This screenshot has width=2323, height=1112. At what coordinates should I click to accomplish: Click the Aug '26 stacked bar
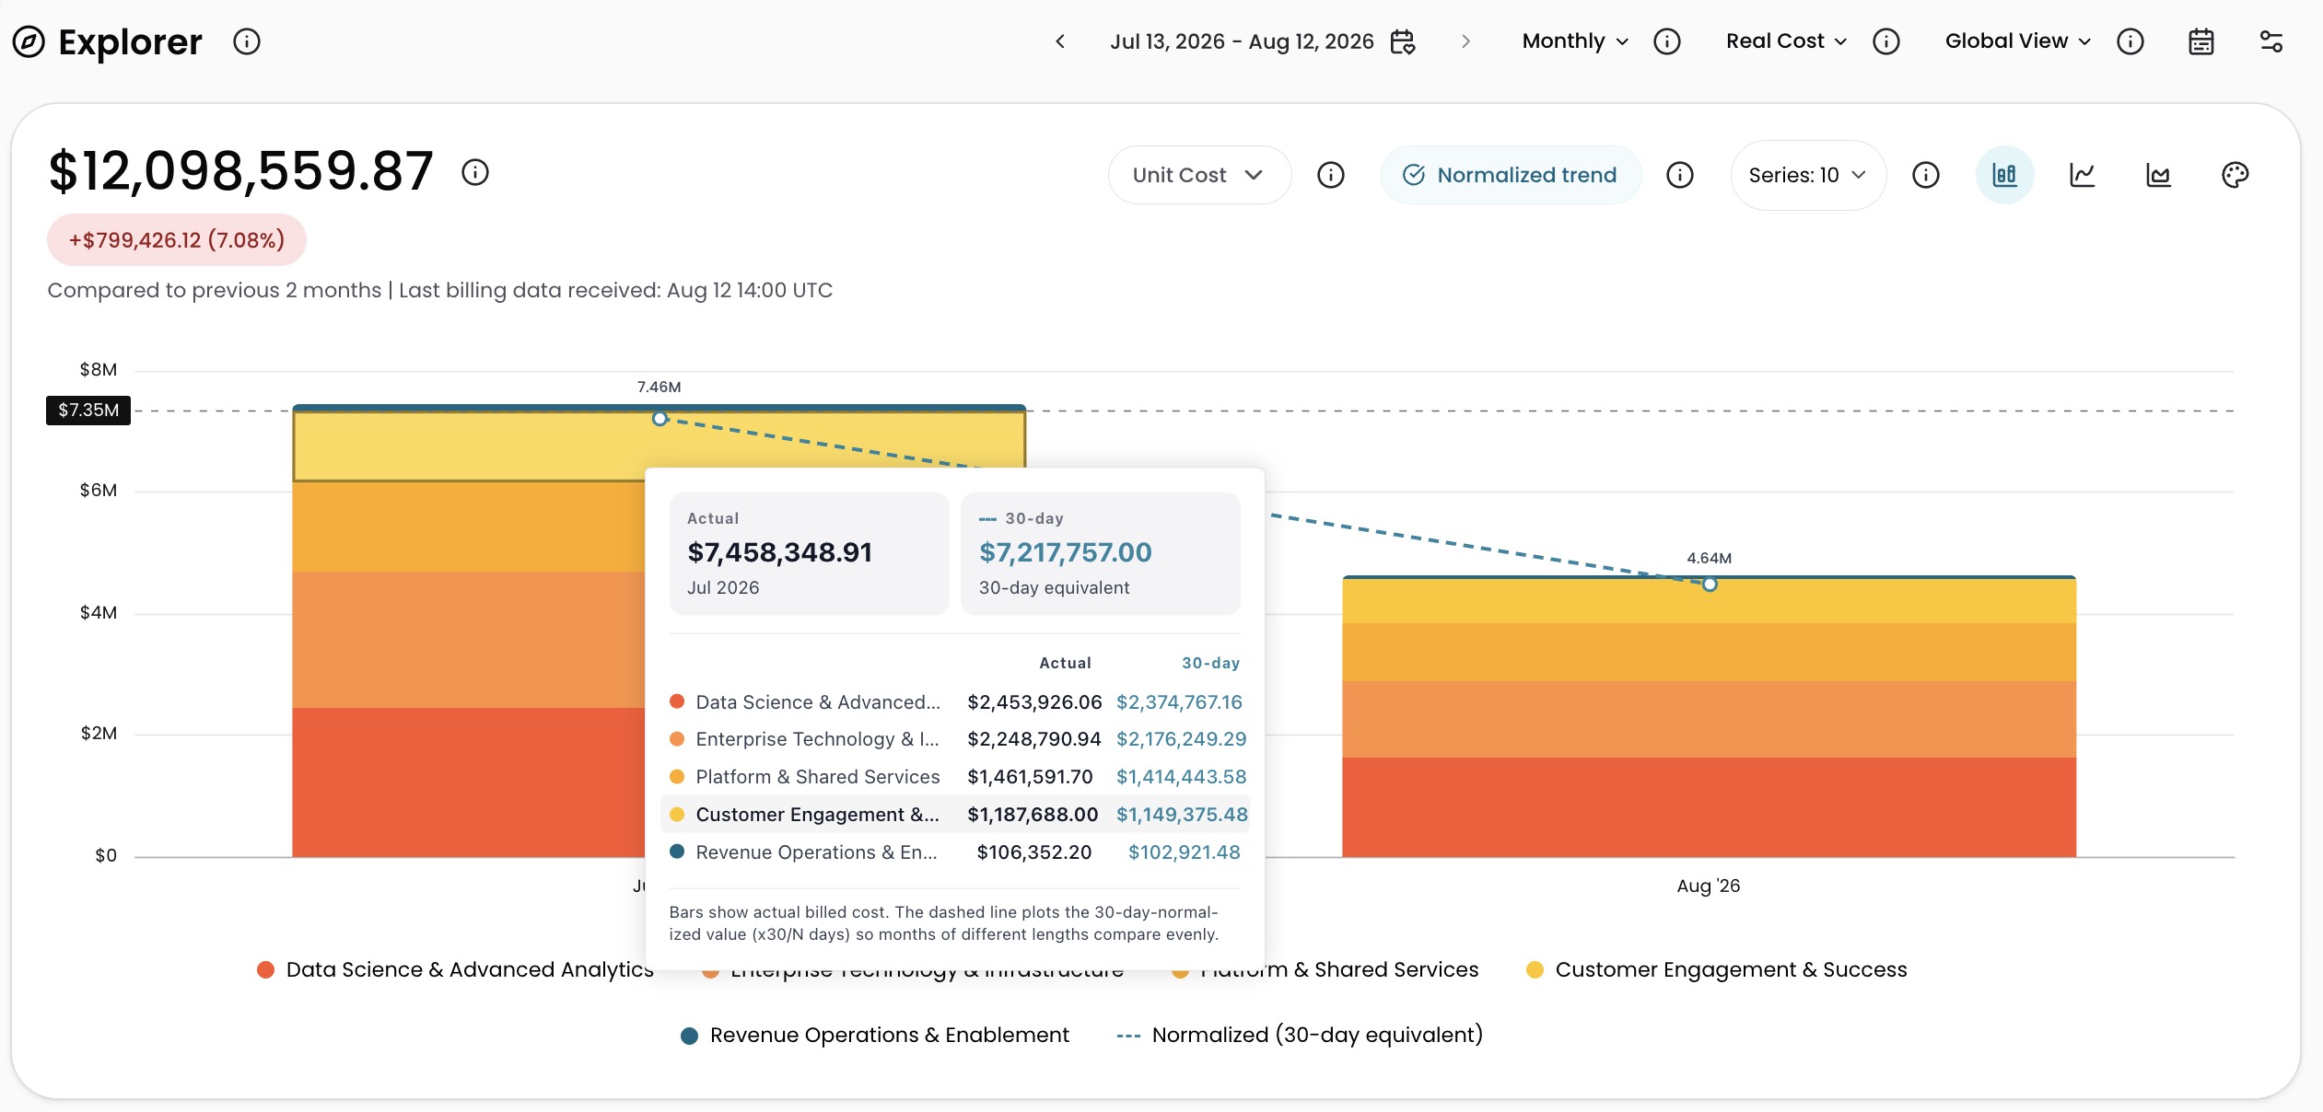[x=1709, y=716]
